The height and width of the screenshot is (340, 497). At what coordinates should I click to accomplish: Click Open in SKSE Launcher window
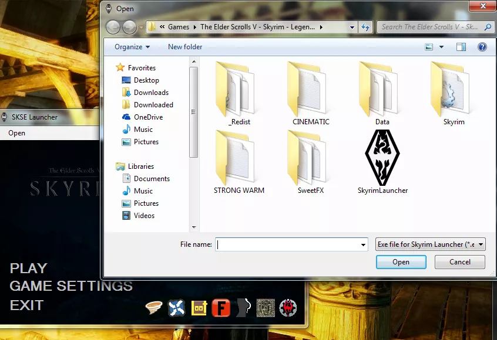coord(17,133)
